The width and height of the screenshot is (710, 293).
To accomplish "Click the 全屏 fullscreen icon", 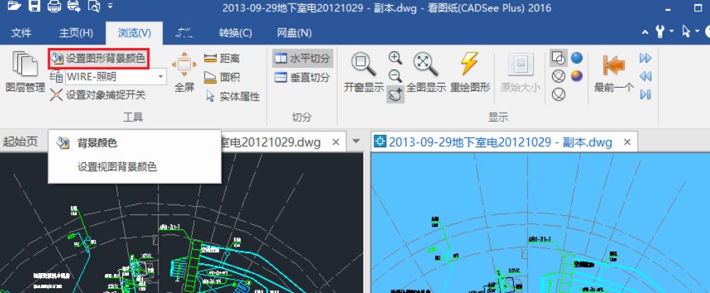I will [x=184, y=71].
